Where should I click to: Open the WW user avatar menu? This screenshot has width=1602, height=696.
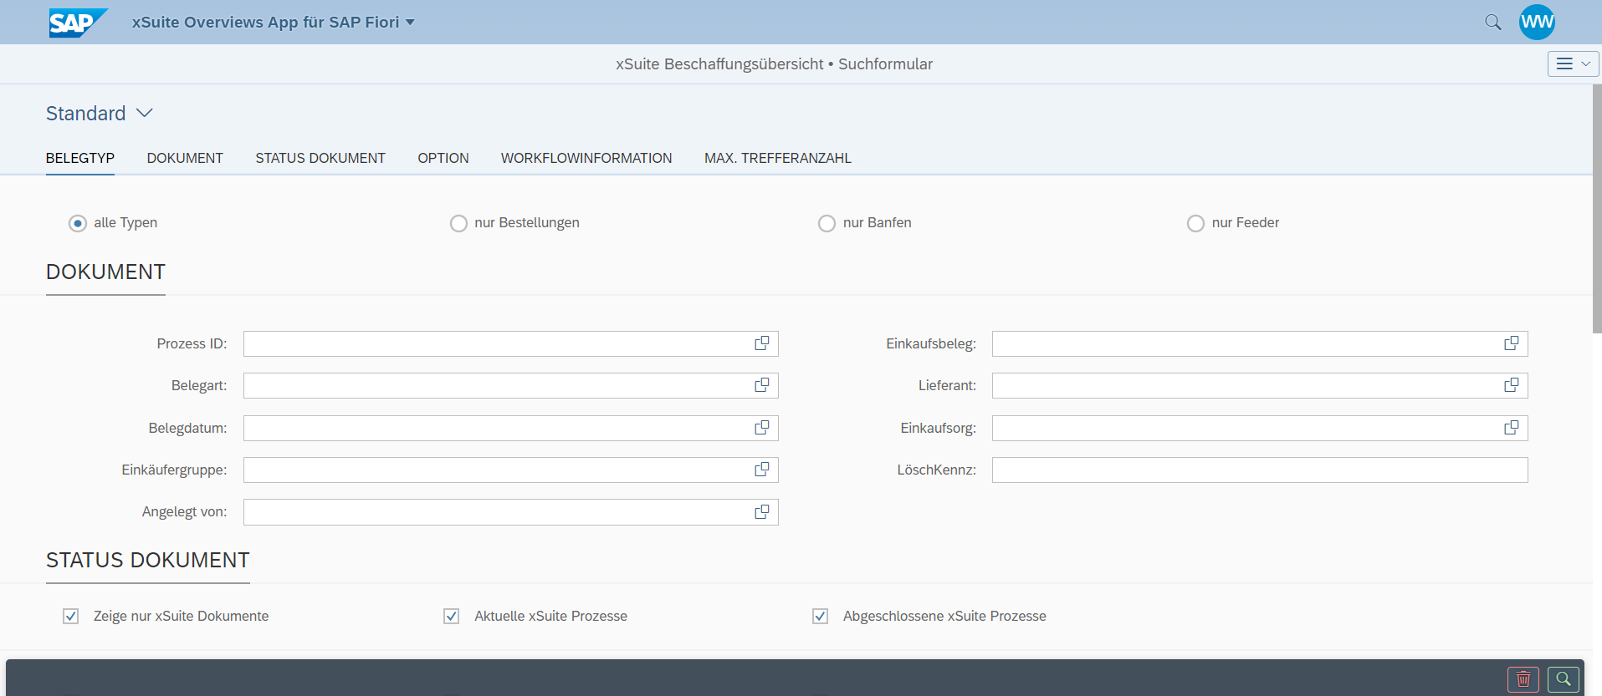1537,23
